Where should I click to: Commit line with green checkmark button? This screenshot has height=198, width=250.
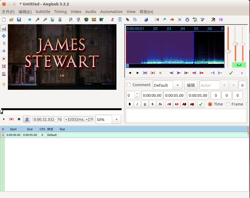(x=201, y=104)
